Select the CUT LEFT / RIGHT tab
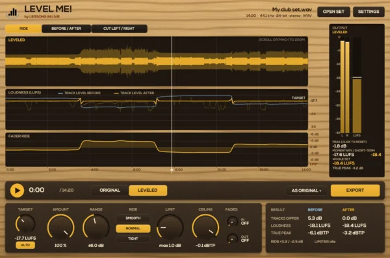The height and width of the screenshot is (258, 390). pyautogui.click(x=119, y=29)
